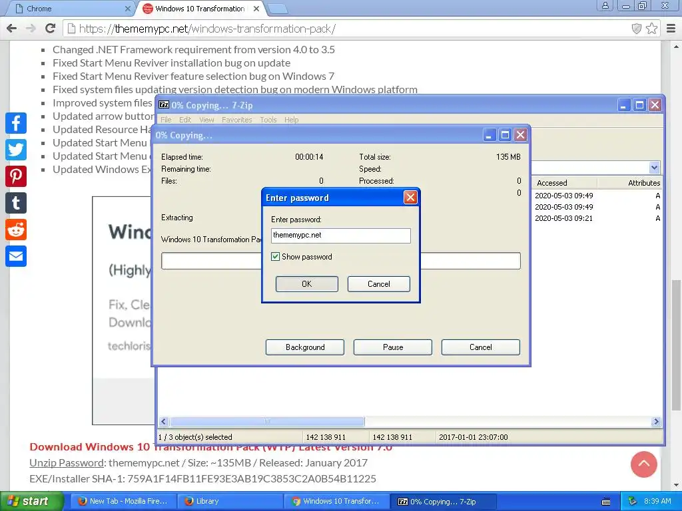
Task: Open Windows Start button
Action: 32,501
